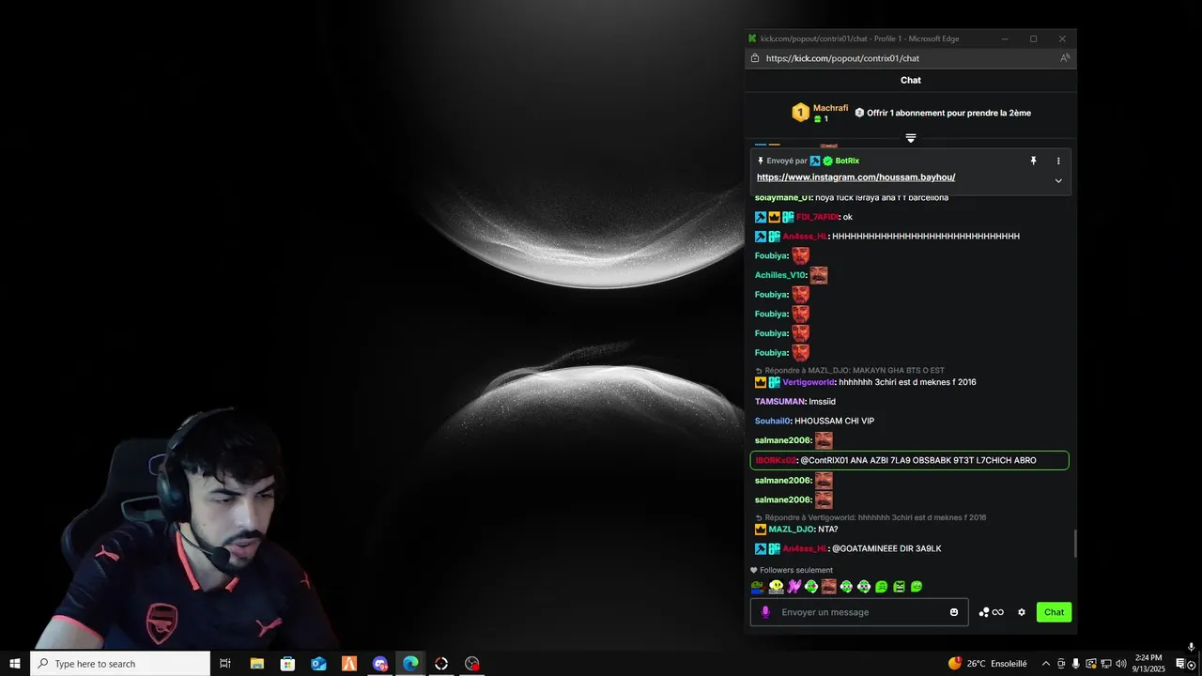1202x676 pixels.
Task: Open Outlook from taskbar
Action: point(318,664)
